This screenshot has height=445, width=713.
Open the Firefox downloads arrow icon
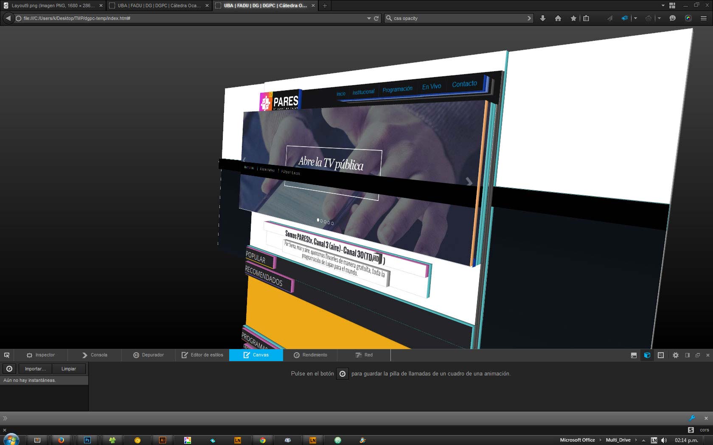coord(542,18)
